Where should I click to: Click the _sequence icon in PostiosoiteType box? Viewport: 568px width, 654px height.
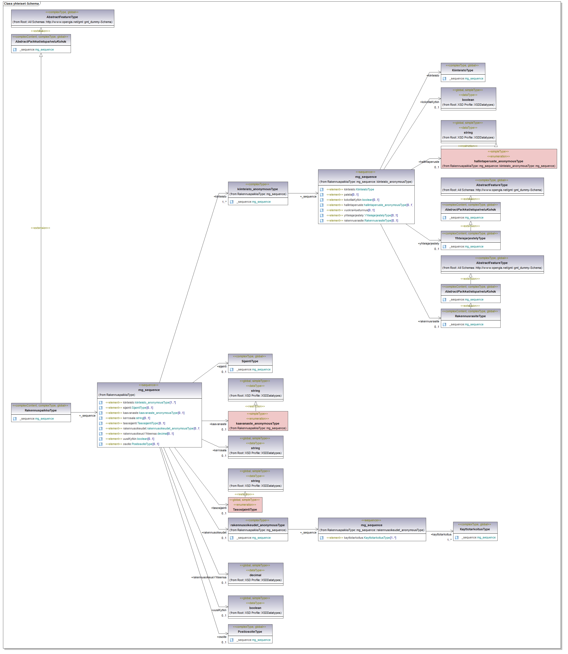pyautogui.click(x=232, y=640)
